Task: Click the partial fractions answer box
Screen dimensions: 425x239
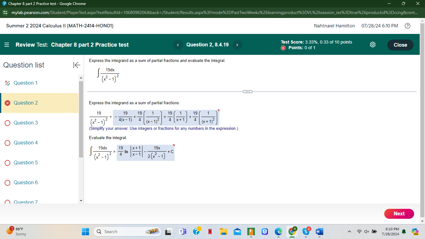Action: (x=166, y=118)
